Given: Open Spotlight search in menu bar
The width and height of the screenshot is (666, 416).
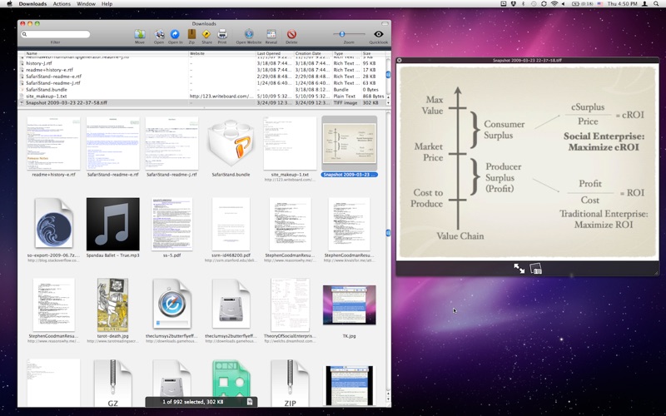Looking at the screenshot, I should (656, 4).
